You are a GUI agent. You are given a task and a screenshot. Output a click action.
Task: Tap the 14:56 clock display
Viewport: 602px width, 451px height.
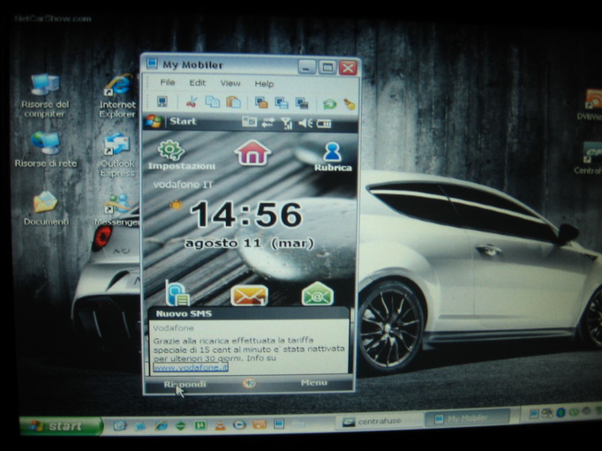point(246,214)
